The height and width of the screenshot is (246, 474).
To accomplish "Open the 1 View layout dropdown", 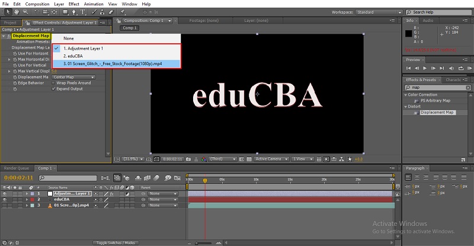I will point(303,159).
